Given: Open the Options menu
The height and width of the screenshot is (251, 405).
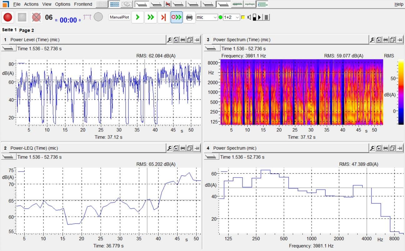Looking at the screenshot, I should click(x=62, y=4).
